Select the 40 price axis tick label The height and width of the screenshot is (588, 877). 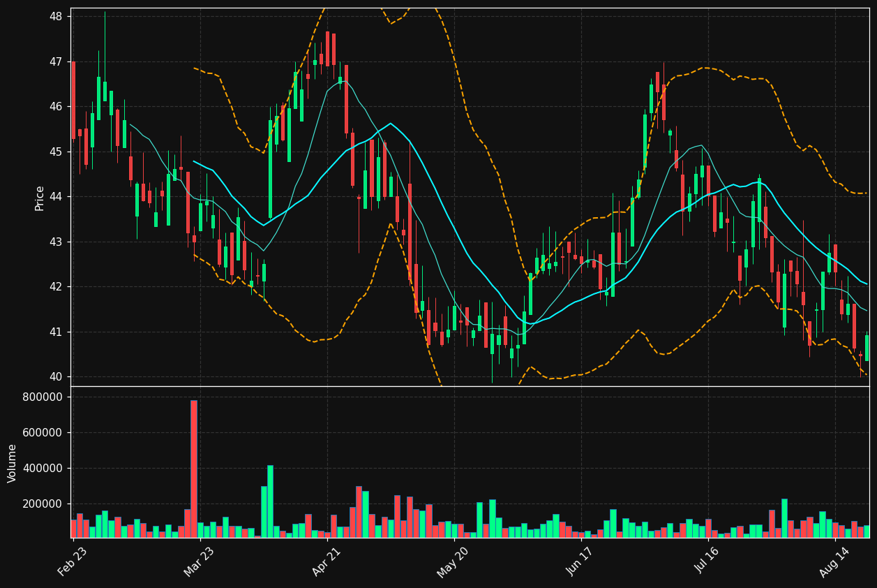click(x=57, y=376)
